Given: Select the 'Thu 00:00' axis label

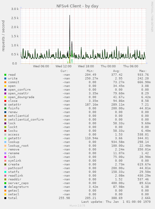Looking at the screenshot, I should 108,66.
